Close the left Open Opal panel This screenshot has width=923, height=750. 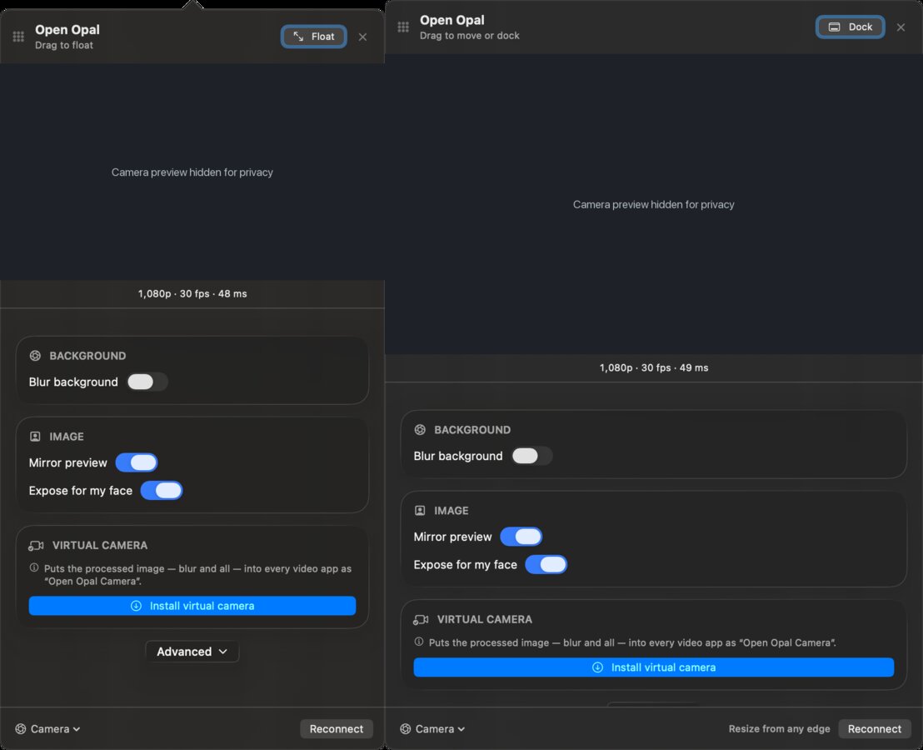pos(362,37)
